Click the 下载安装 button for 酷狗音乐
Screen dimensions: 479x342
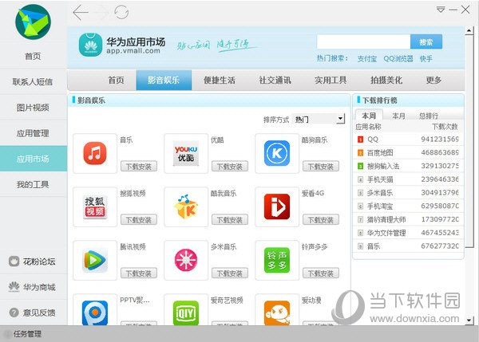pos(320,167)
